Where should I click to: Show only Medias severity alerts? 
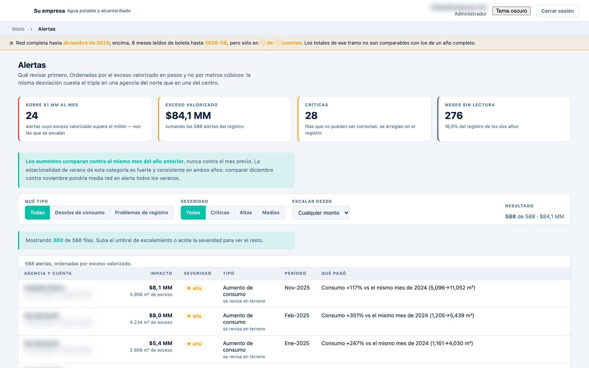point(271,213)
